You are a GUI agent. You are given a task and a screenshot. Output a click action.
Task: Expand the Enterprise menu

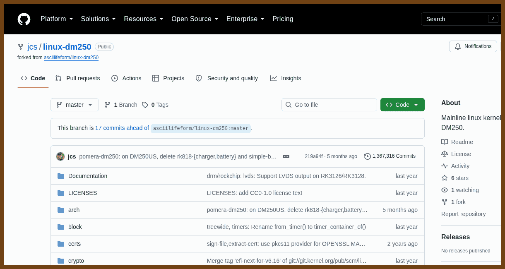point(245,19)
